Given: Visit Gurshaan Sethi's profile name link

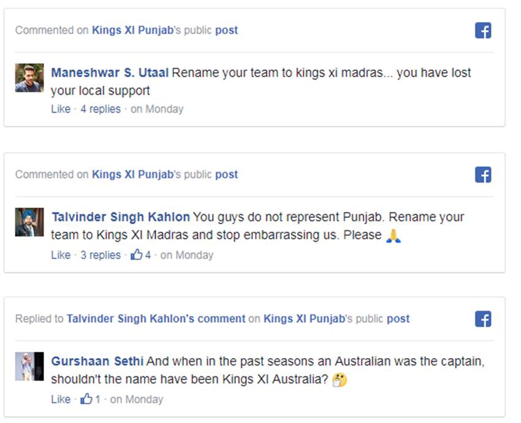Looking at the screenshot, I should pyautogui.click(x=97, y=361).
